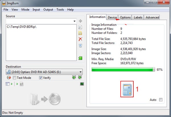Screen dimensions: 171x117
Task: Click the Image Size value 4,536,401,920 bytes
Action: pos(133,49)
